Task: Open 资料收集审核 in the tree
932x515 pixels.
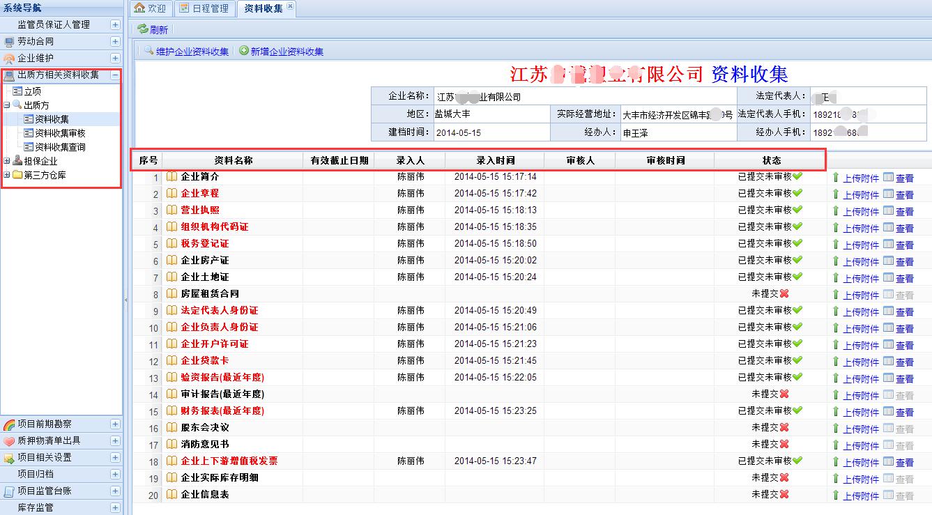Action: (60, 133)
